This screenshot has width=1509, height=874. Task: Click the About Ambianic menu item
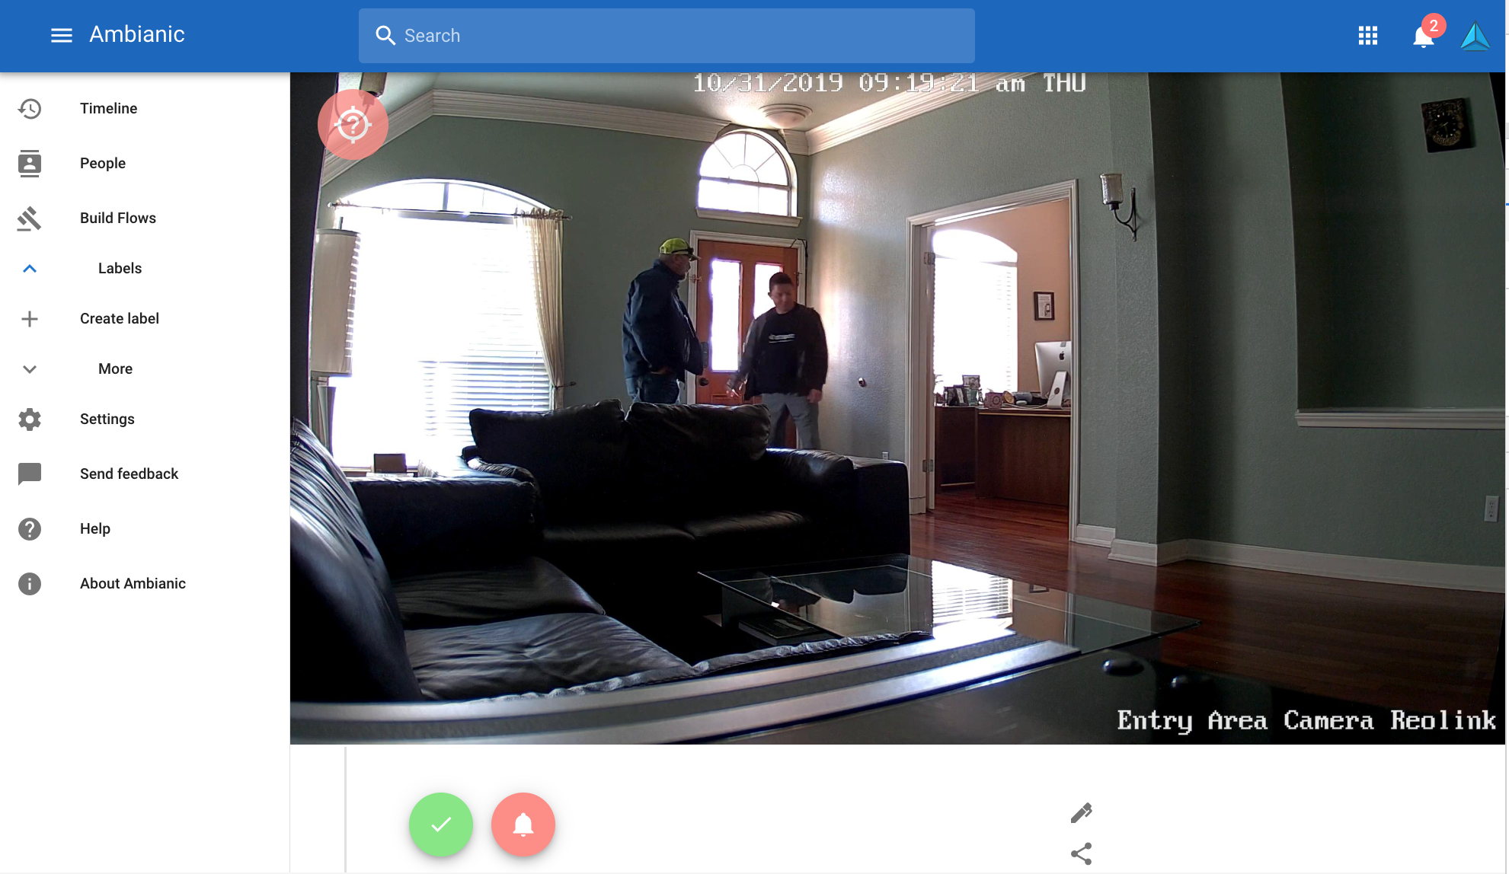133,582
